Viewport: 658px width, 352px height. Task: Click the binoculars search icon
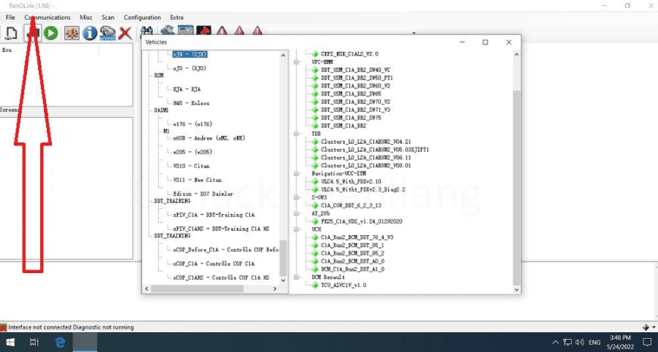coord(146,31)
